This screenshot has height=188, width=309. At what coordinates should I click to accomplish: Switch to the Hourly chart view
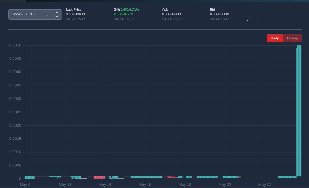pos(292,38)
